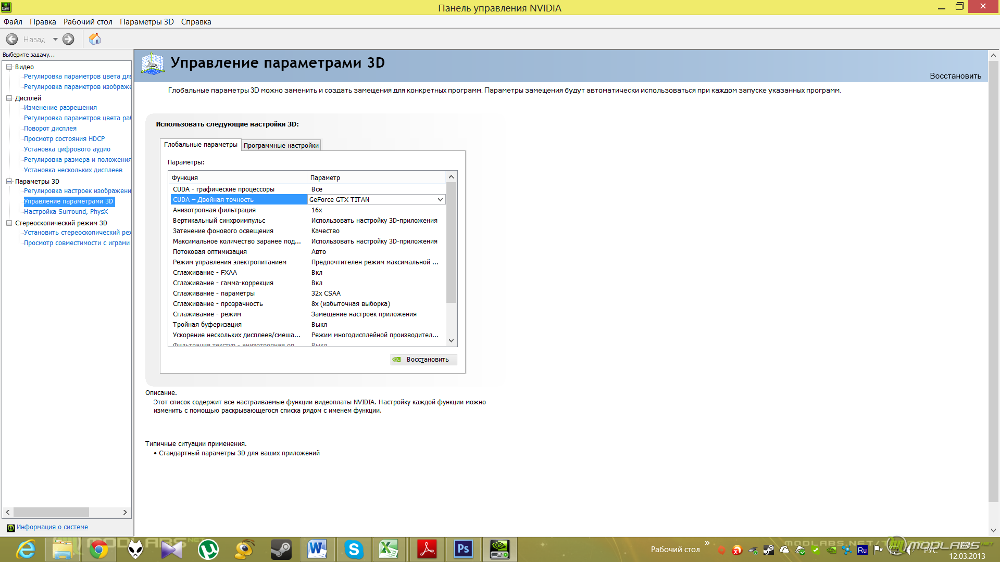Open Skype from the taskbar
Screen dimensions: 1000x562
[354, 550]
